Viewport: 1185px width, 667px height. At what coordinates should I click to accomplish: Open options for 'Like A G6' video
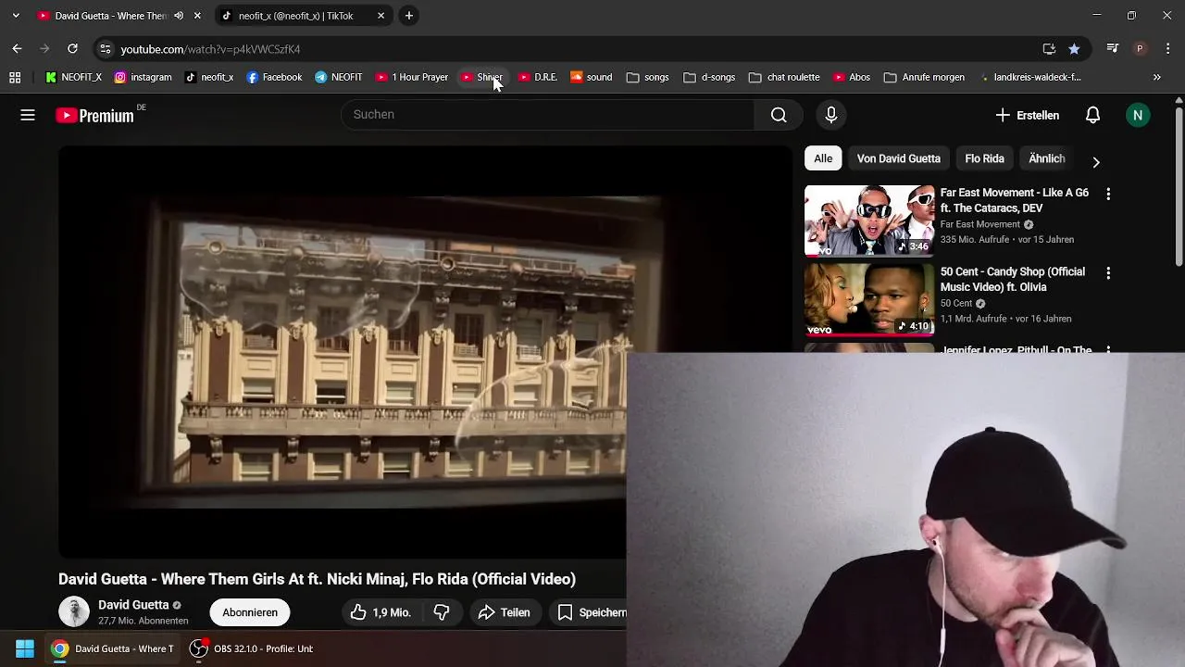(x=1108, y=194)
